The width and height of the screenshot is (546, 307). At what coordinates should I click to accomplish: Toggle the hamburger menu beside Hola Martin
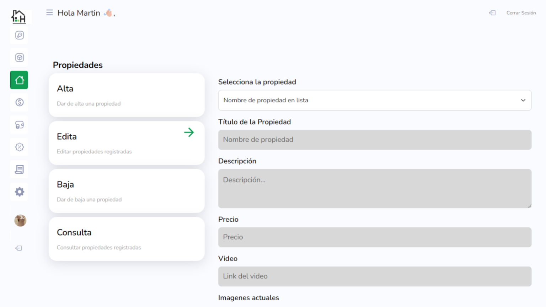point(49,13)
